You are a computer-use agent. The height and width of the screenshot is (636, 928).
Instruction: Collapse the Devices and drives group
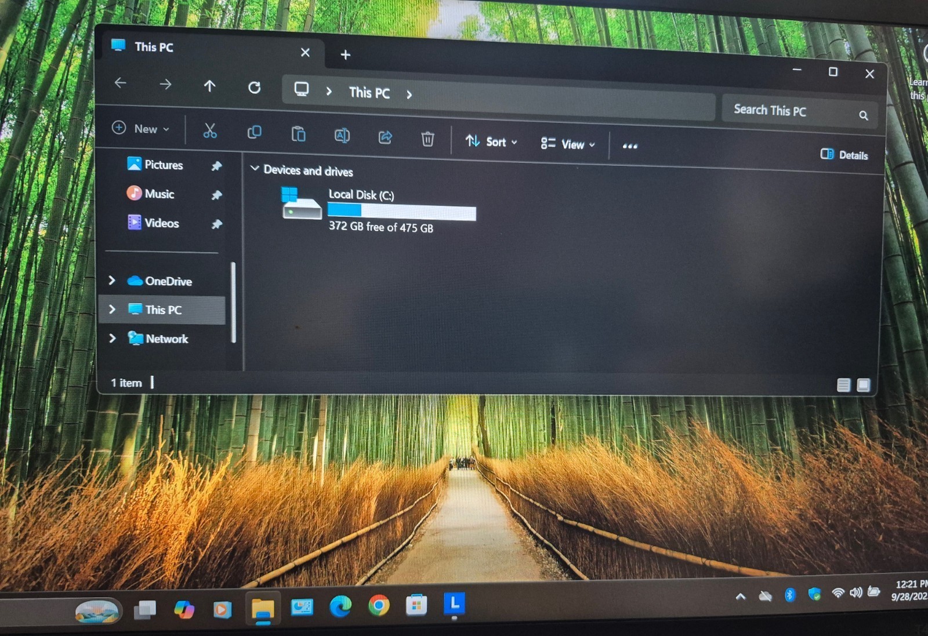tap(254, 169)
